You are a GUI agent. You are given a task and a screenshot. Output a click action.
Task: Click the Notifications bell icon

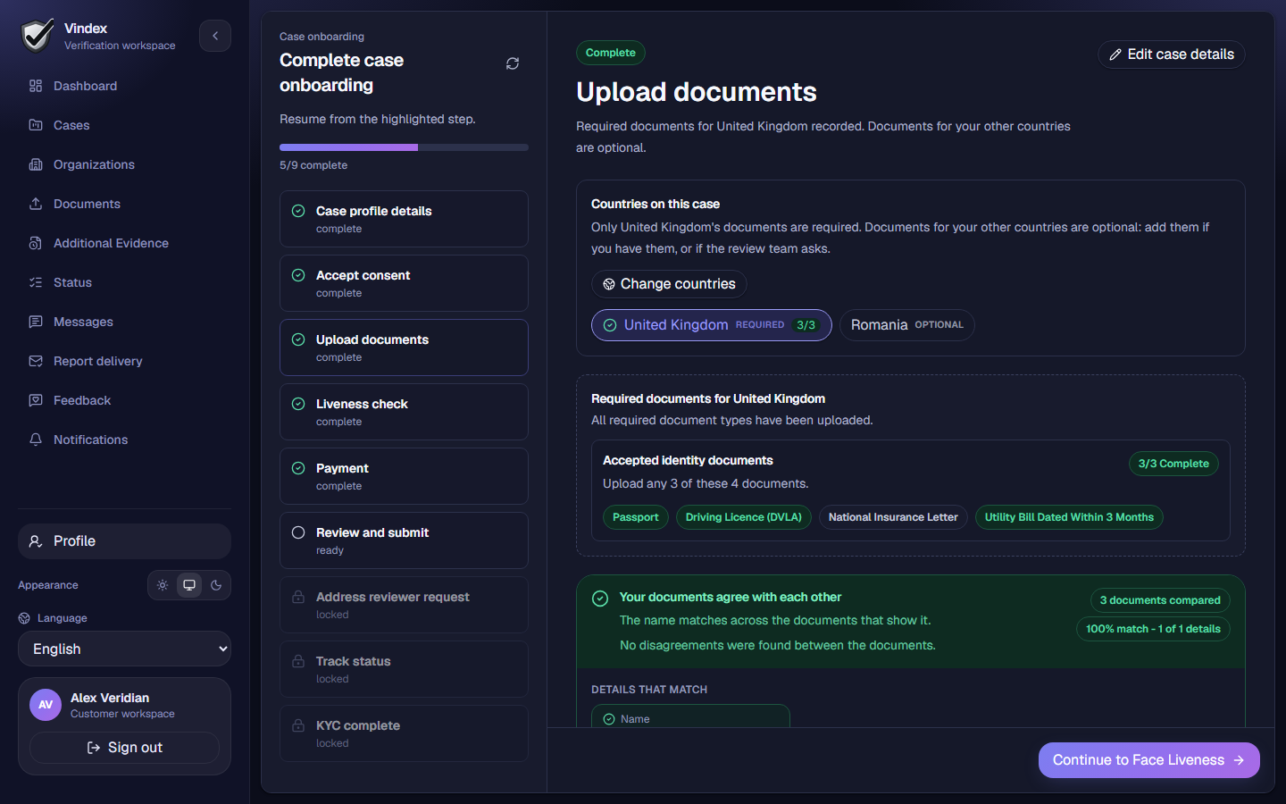click(x=36, y=440)
